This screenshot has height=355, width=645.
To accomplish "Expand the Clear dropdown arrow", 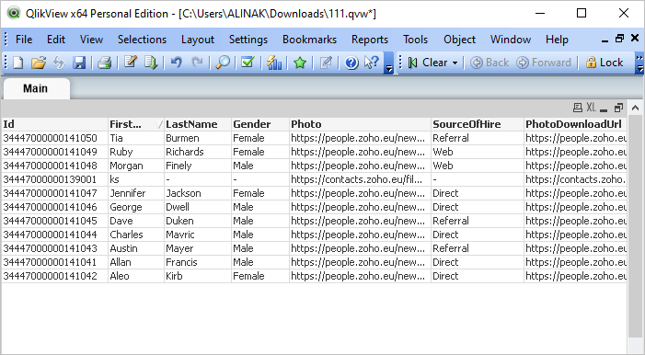I will tap(455, 63).
